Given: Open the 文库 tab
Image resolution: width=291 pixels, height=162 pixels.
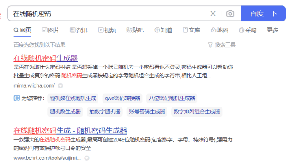Looking at the screenshot, I should (191, 30).
